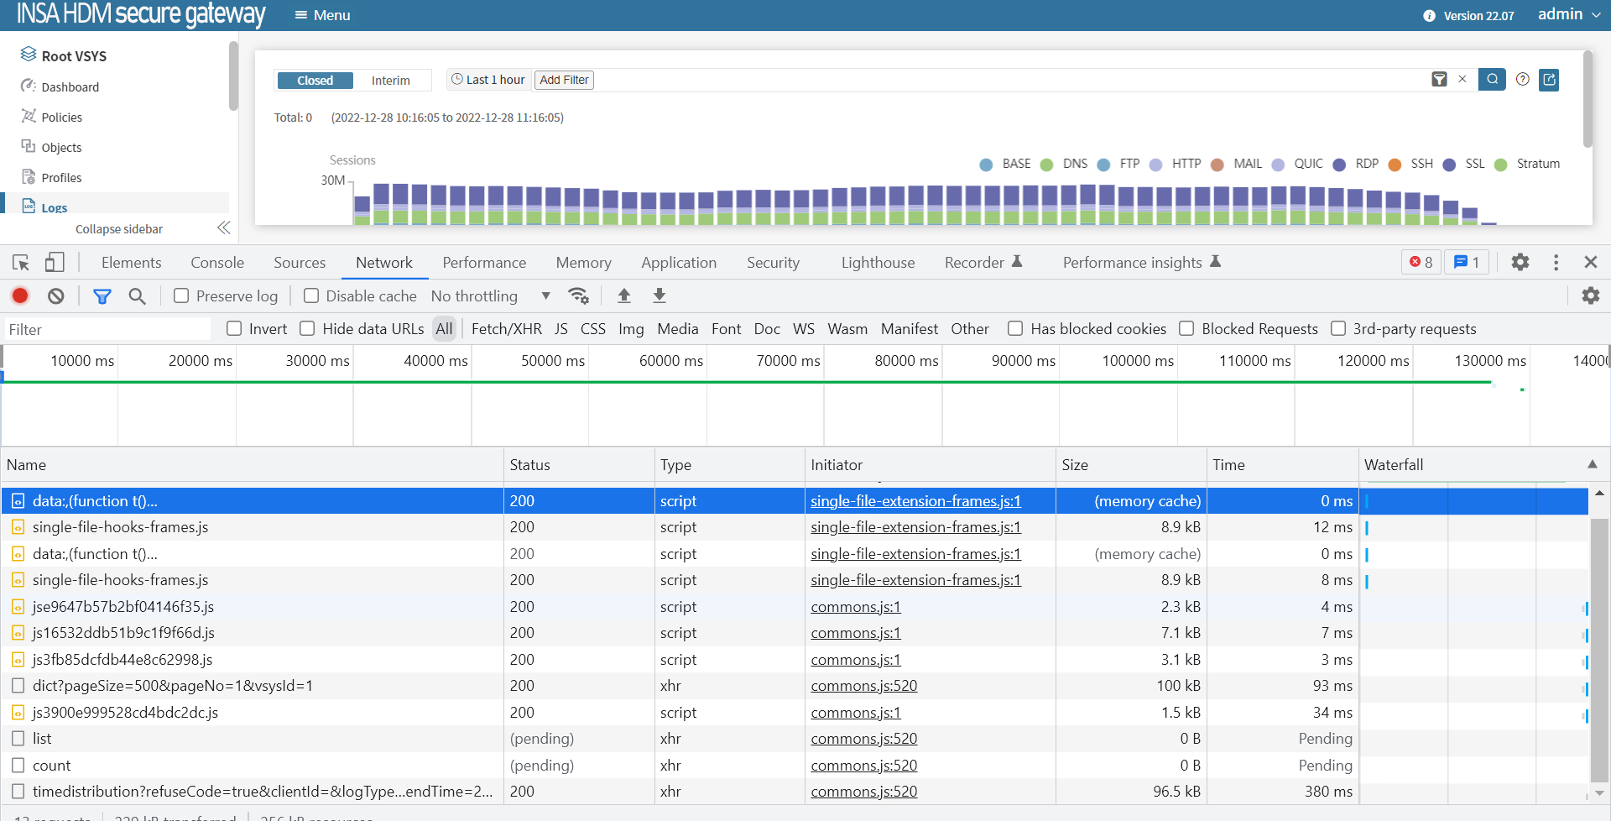Screen dimensions: 1611x821
Task: Click the export HAR download icon
Action: (660, 295)
